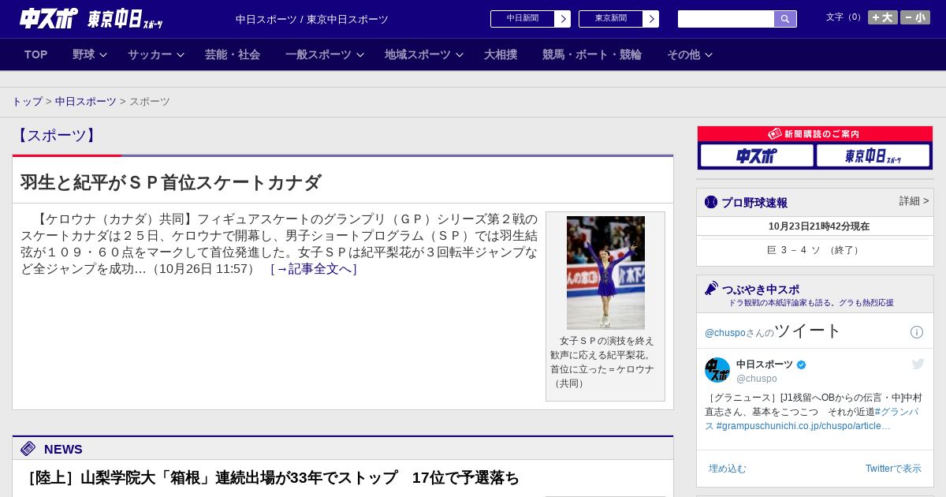946x497 pixels.
Task: Click the 中スポ subscription banner logo
Action: point(757,156)
